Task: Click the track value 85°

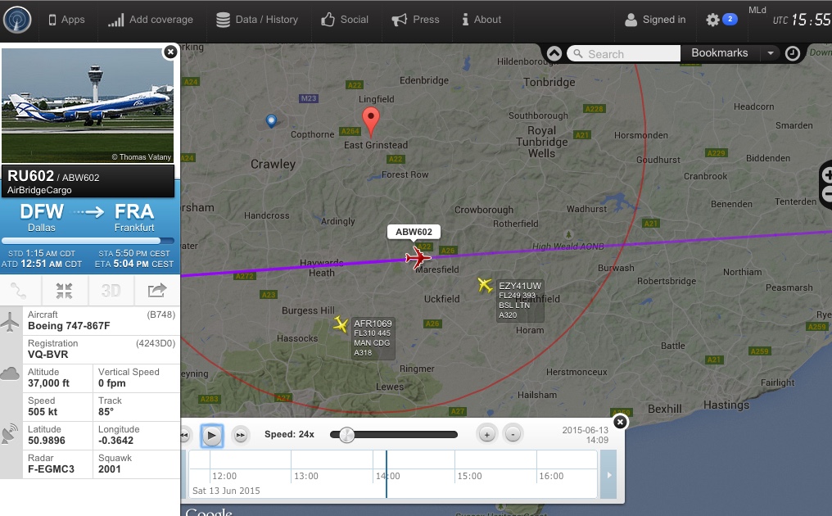Action: (106, 412)
